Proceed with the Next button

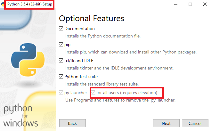166,123
